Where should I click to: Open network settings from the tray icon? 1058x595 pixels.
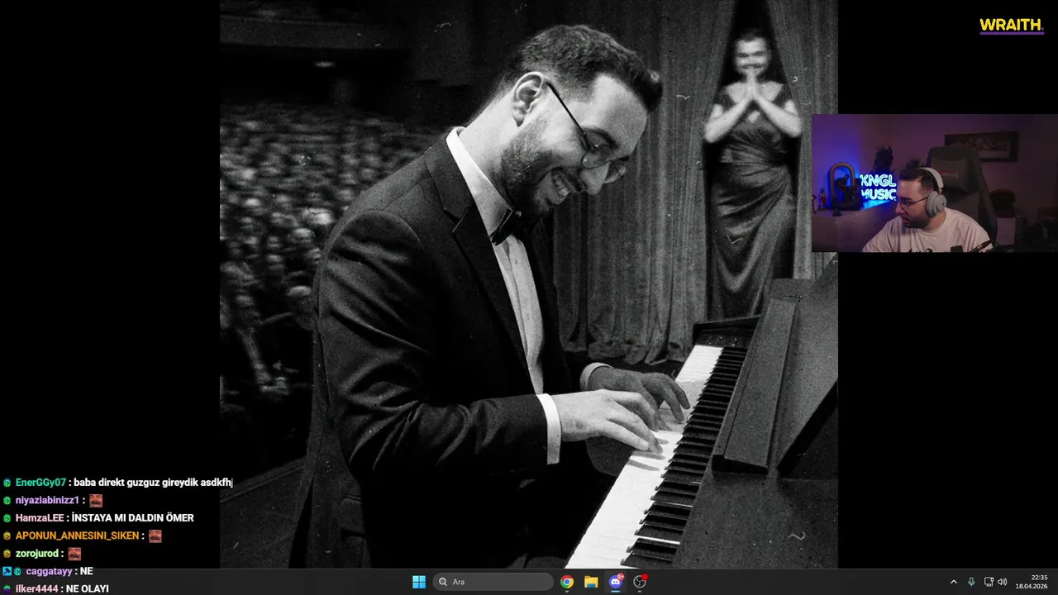[989, 582]
